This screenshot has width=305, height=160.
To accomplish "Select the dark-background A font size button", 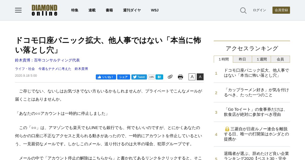I will tap(200, 77).
